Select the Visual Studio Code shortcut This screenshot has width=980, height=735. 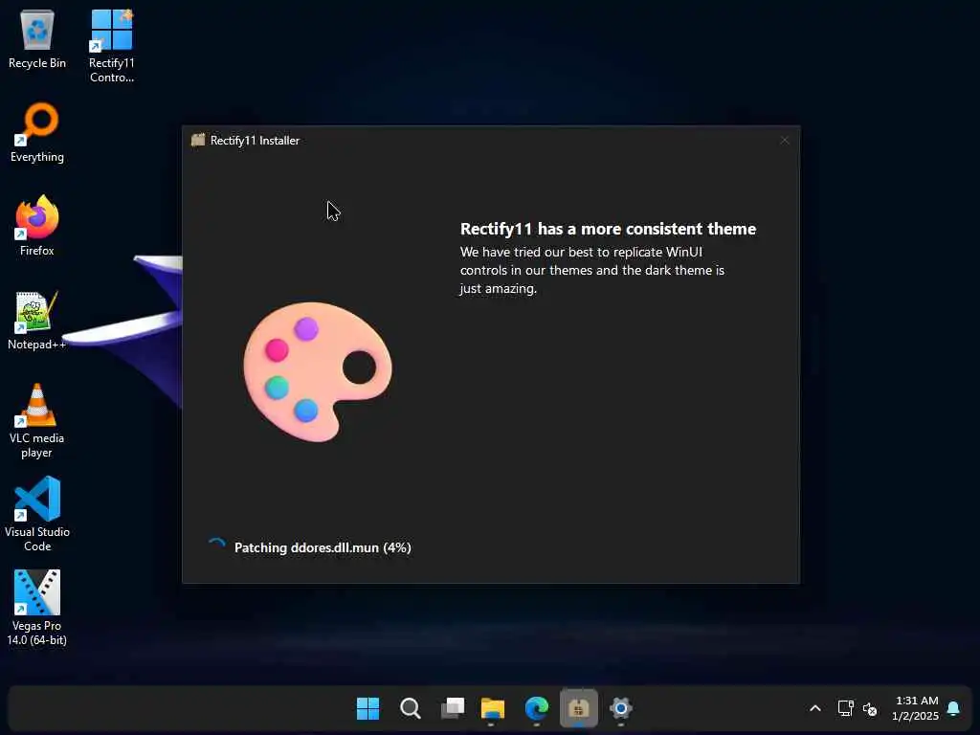(x=37, y=514)
